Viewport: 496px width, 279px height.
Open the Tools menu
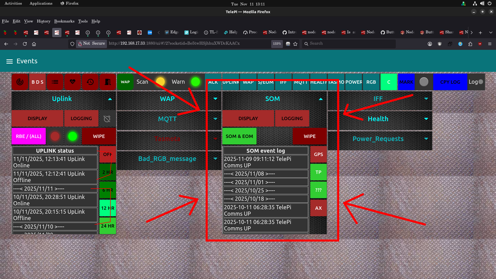coord(83,21)
